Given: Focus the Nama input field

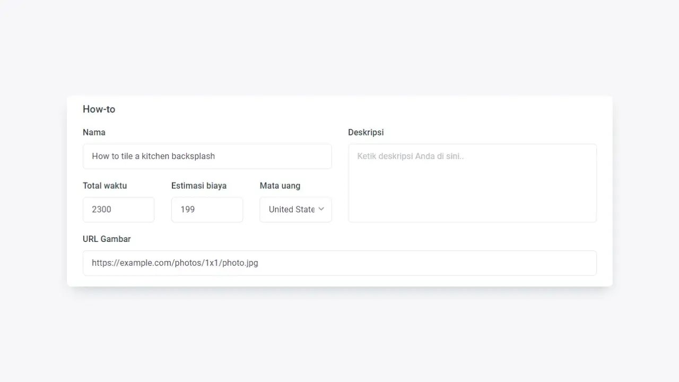Looking at the screenshot, I should [207, 157].
